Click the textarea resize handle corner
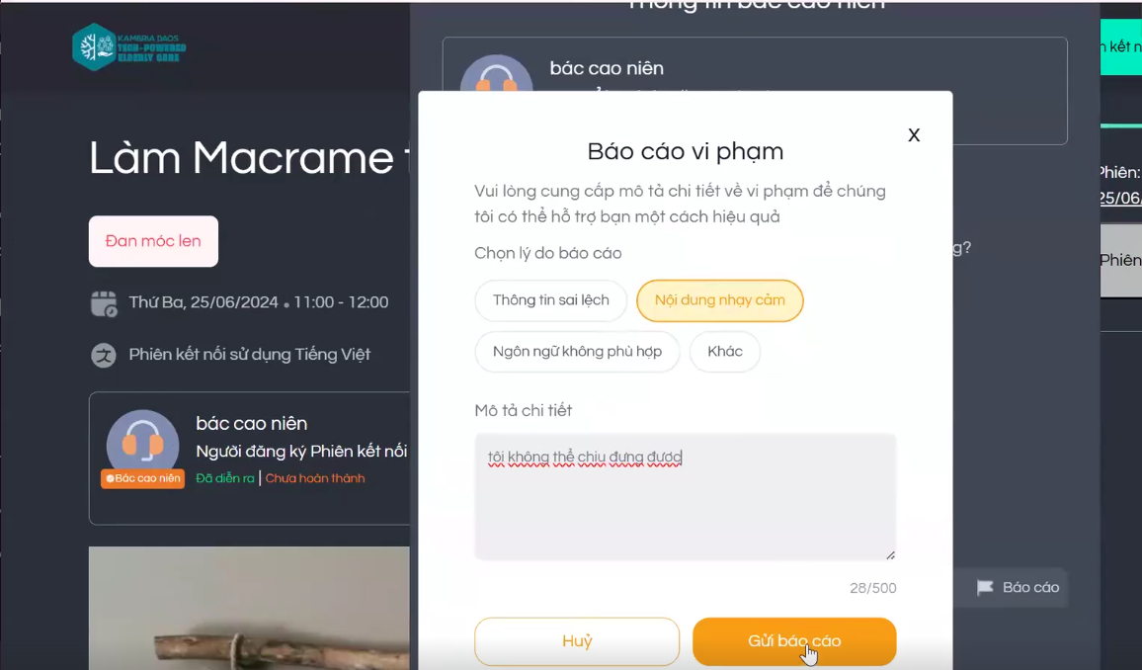The image size is (1142, 670). pos(890,555)
